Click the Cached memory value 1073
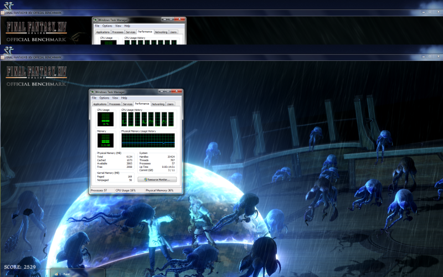The height and width of the screenshot is (277, 443). [x=130, y=160]
